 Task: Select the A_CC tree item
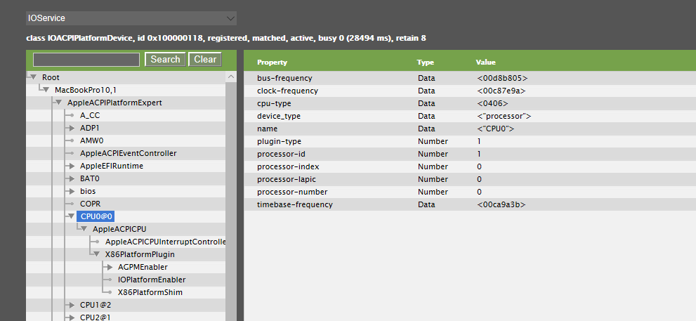[x=90, y=115]
